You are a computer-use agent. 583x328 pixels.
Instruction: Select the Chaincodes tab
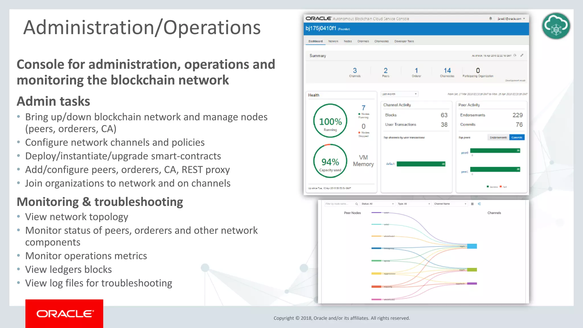tap(381, 41)
